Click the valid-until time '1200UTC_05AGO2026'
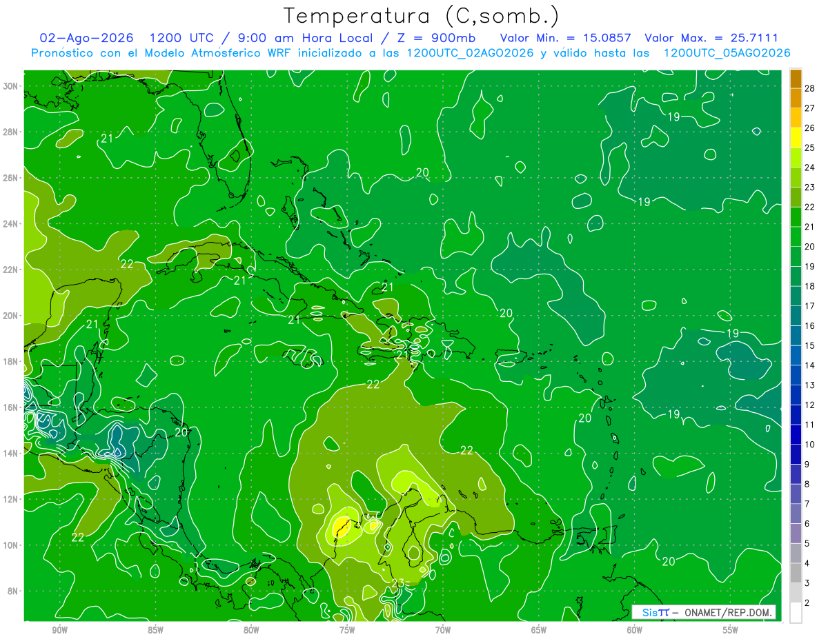This screenshot has width=828, height=639. tap(727, 53)
